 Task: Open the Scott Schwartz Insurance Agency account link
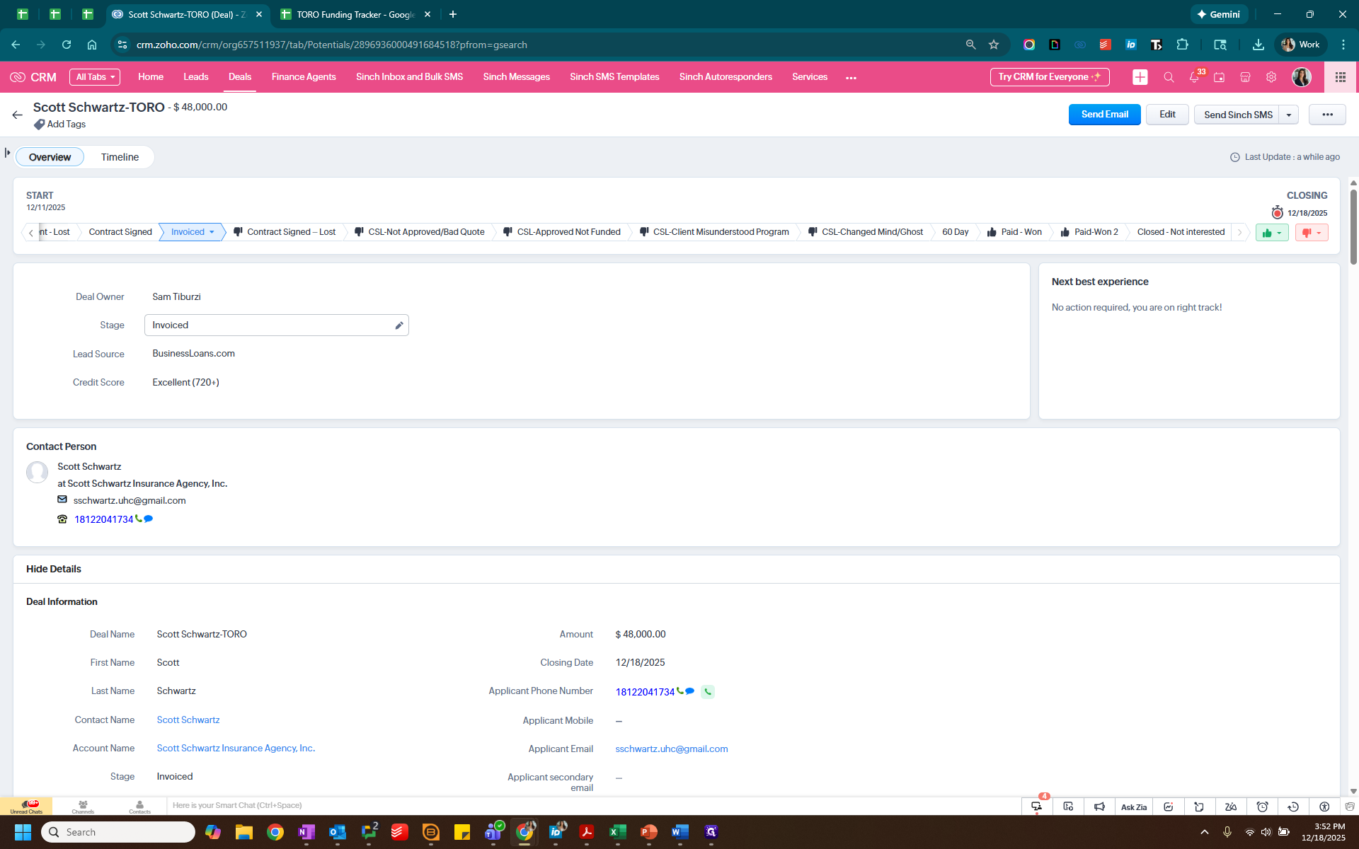click(x=236, y=748)
